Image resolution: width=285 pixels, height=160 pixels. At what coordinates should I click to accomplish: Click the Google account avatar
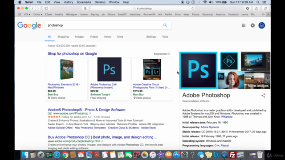click(x=262, y=25)
